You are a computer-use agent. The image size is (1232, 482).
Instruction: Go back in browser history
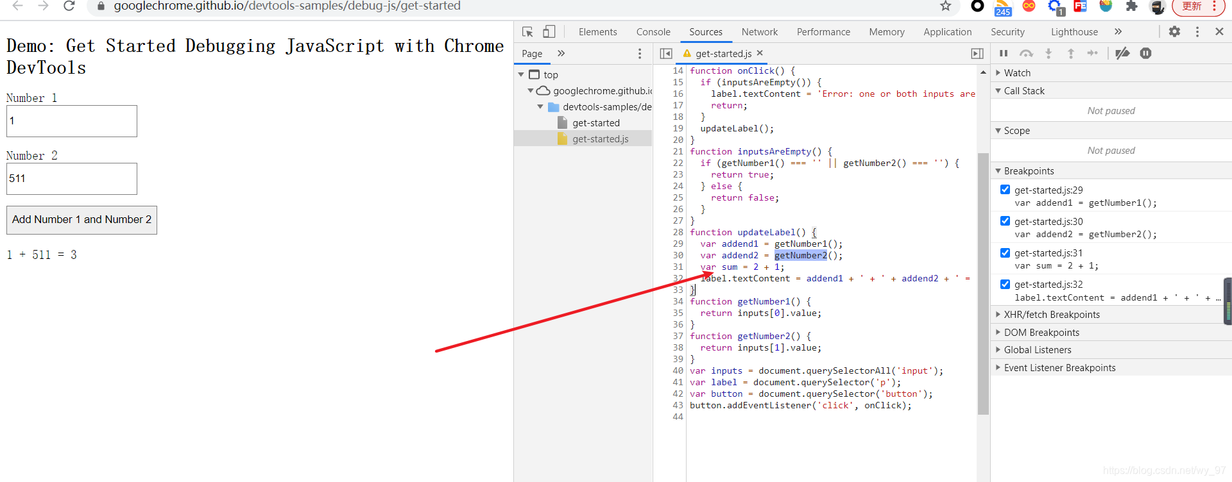coord(18,6)
